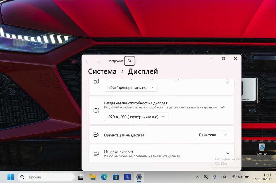
Task: Launch Microsoft Edge from the taskbar
Action: pyautogui.click(x=104, y=177)
